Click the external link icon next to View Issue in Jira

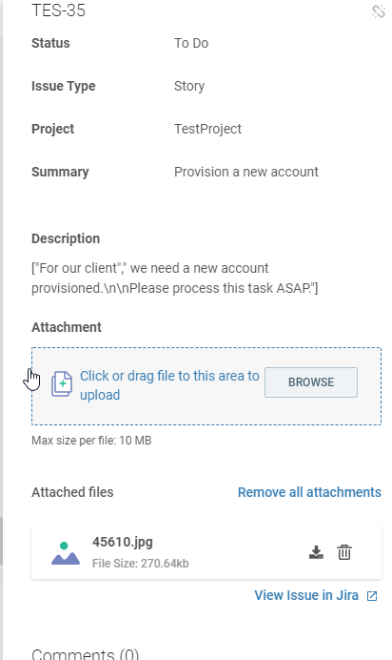click(x=372, y=596)
